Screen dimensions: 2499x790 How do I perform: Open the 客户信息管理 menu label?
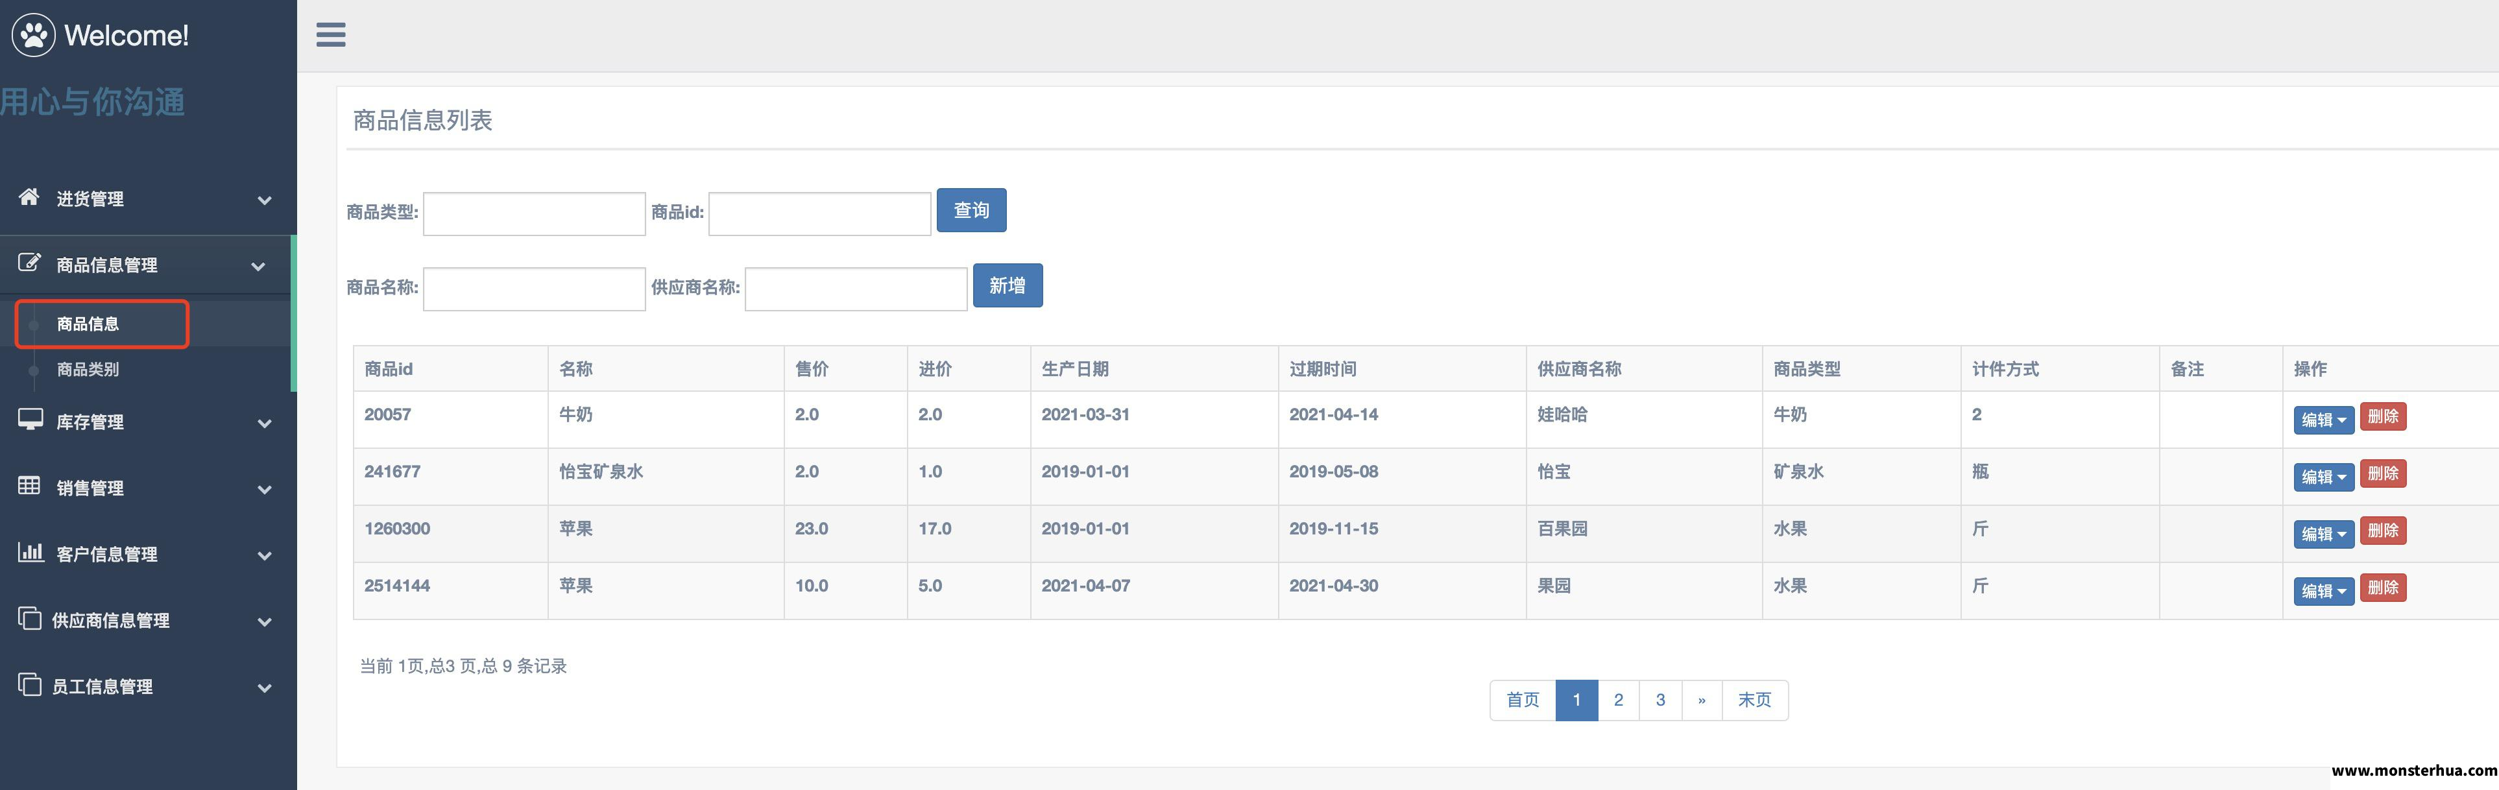pyautogui.click(x=106, y=555)
